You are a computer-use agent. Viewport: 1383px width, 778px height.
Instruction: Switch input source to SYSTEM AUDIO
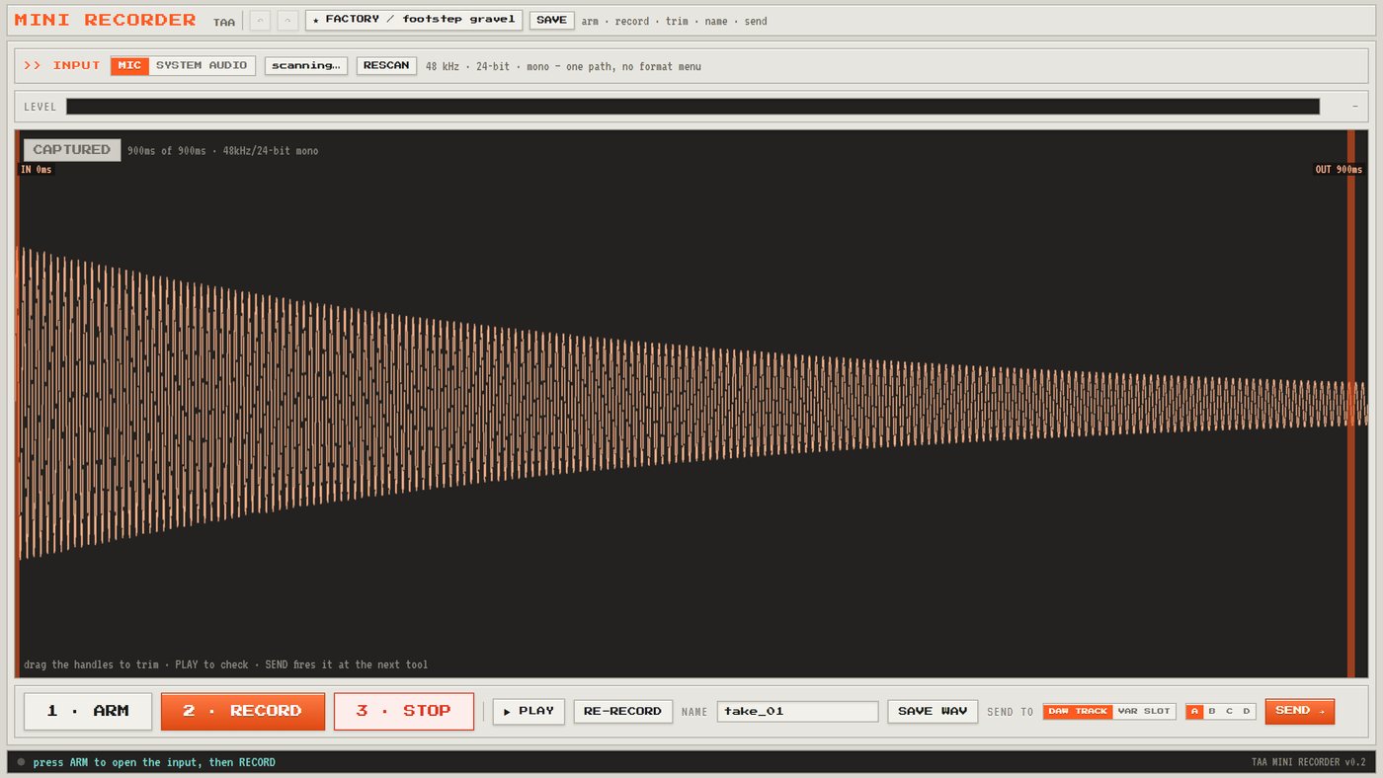click(202, 65)
